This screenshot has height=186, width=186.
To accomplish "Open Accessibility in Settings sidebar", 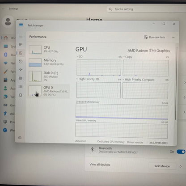I will click(x=10, y=114).
